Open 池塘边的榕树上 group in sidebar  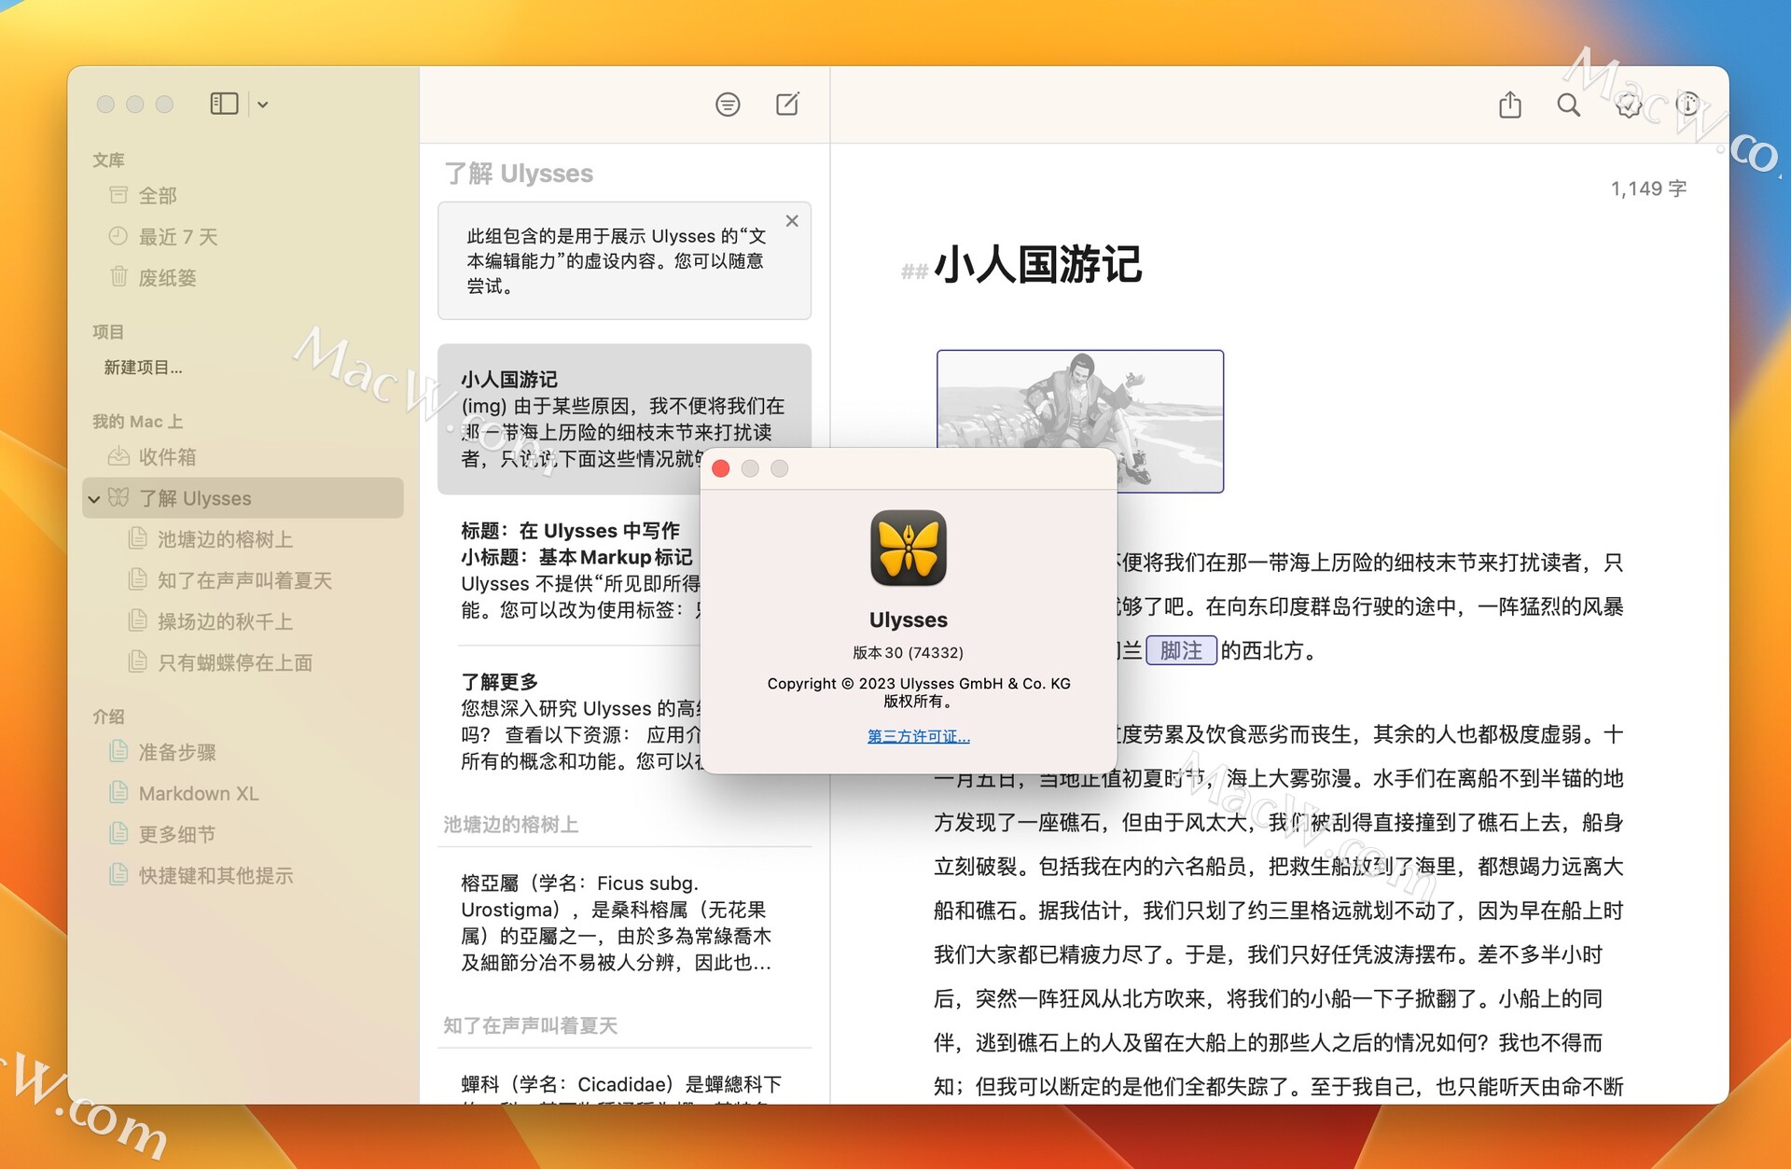click(x=225, y=539)
